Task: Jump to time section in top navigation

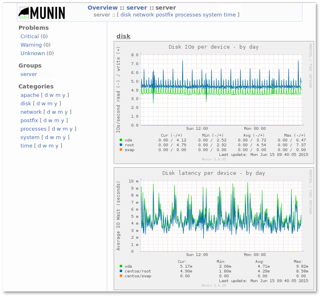Action: point(229,15)
